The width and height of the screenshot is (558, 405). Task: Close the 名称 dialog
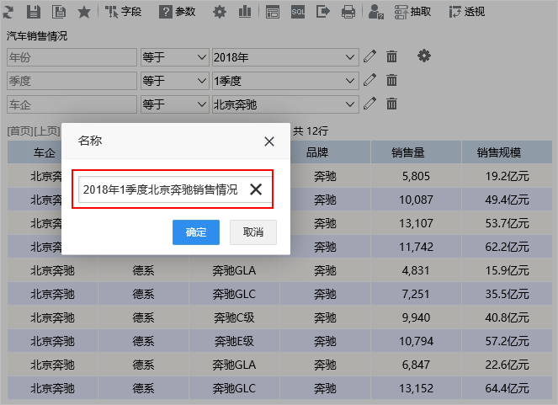pyautogui.click(x=269, y=141)
